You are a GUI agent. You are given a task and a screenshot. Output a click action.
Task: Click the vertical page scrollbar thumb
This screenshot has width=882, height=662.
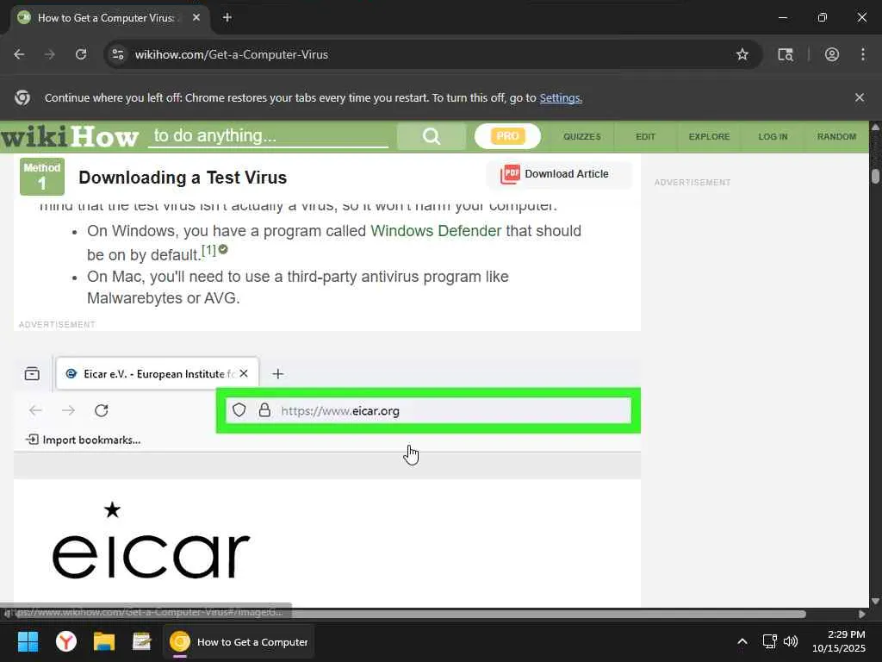(x=875, y=176)
